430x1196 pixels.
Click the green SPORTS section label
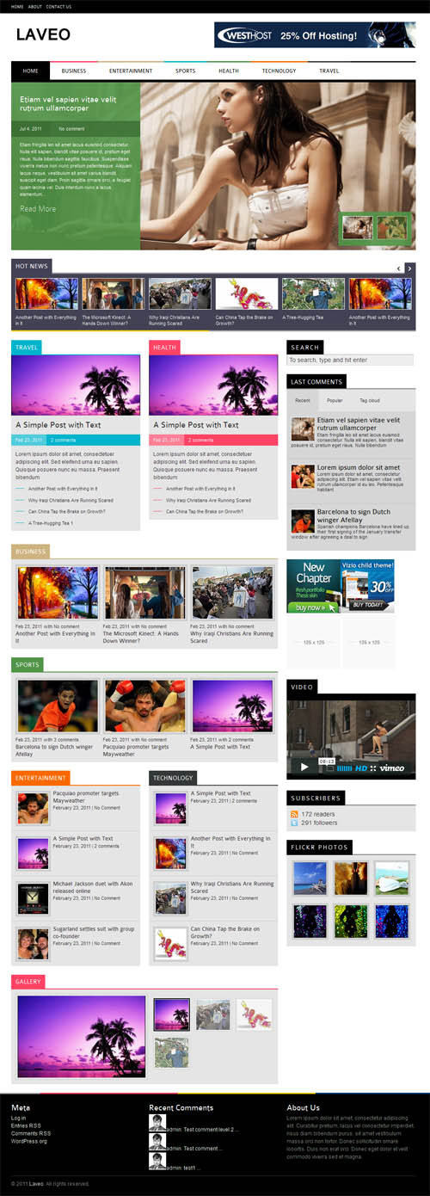pyautogui.click(x=28, y=665)
